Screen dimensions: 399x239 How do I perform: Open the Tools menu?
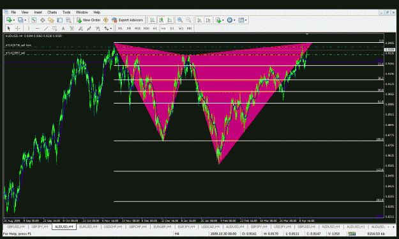coord(66,12)
